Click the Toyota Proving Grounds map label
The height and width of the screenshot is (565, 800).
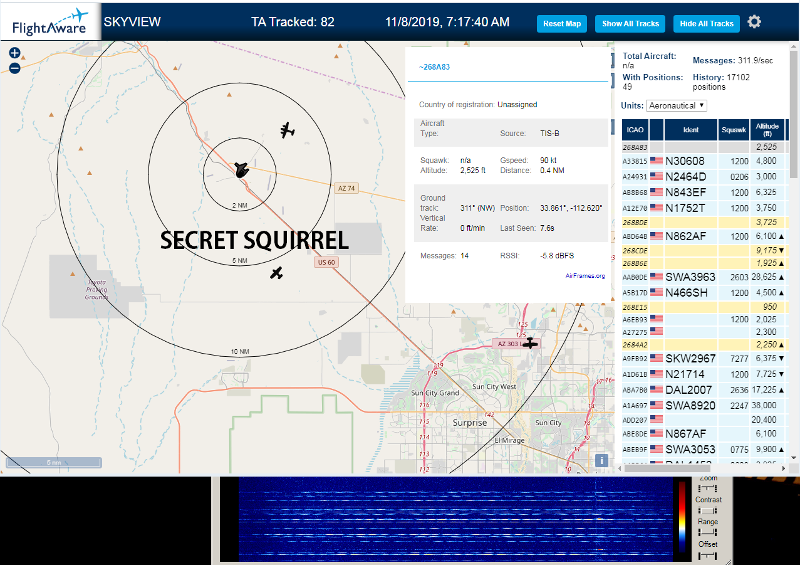coord(97,290)
